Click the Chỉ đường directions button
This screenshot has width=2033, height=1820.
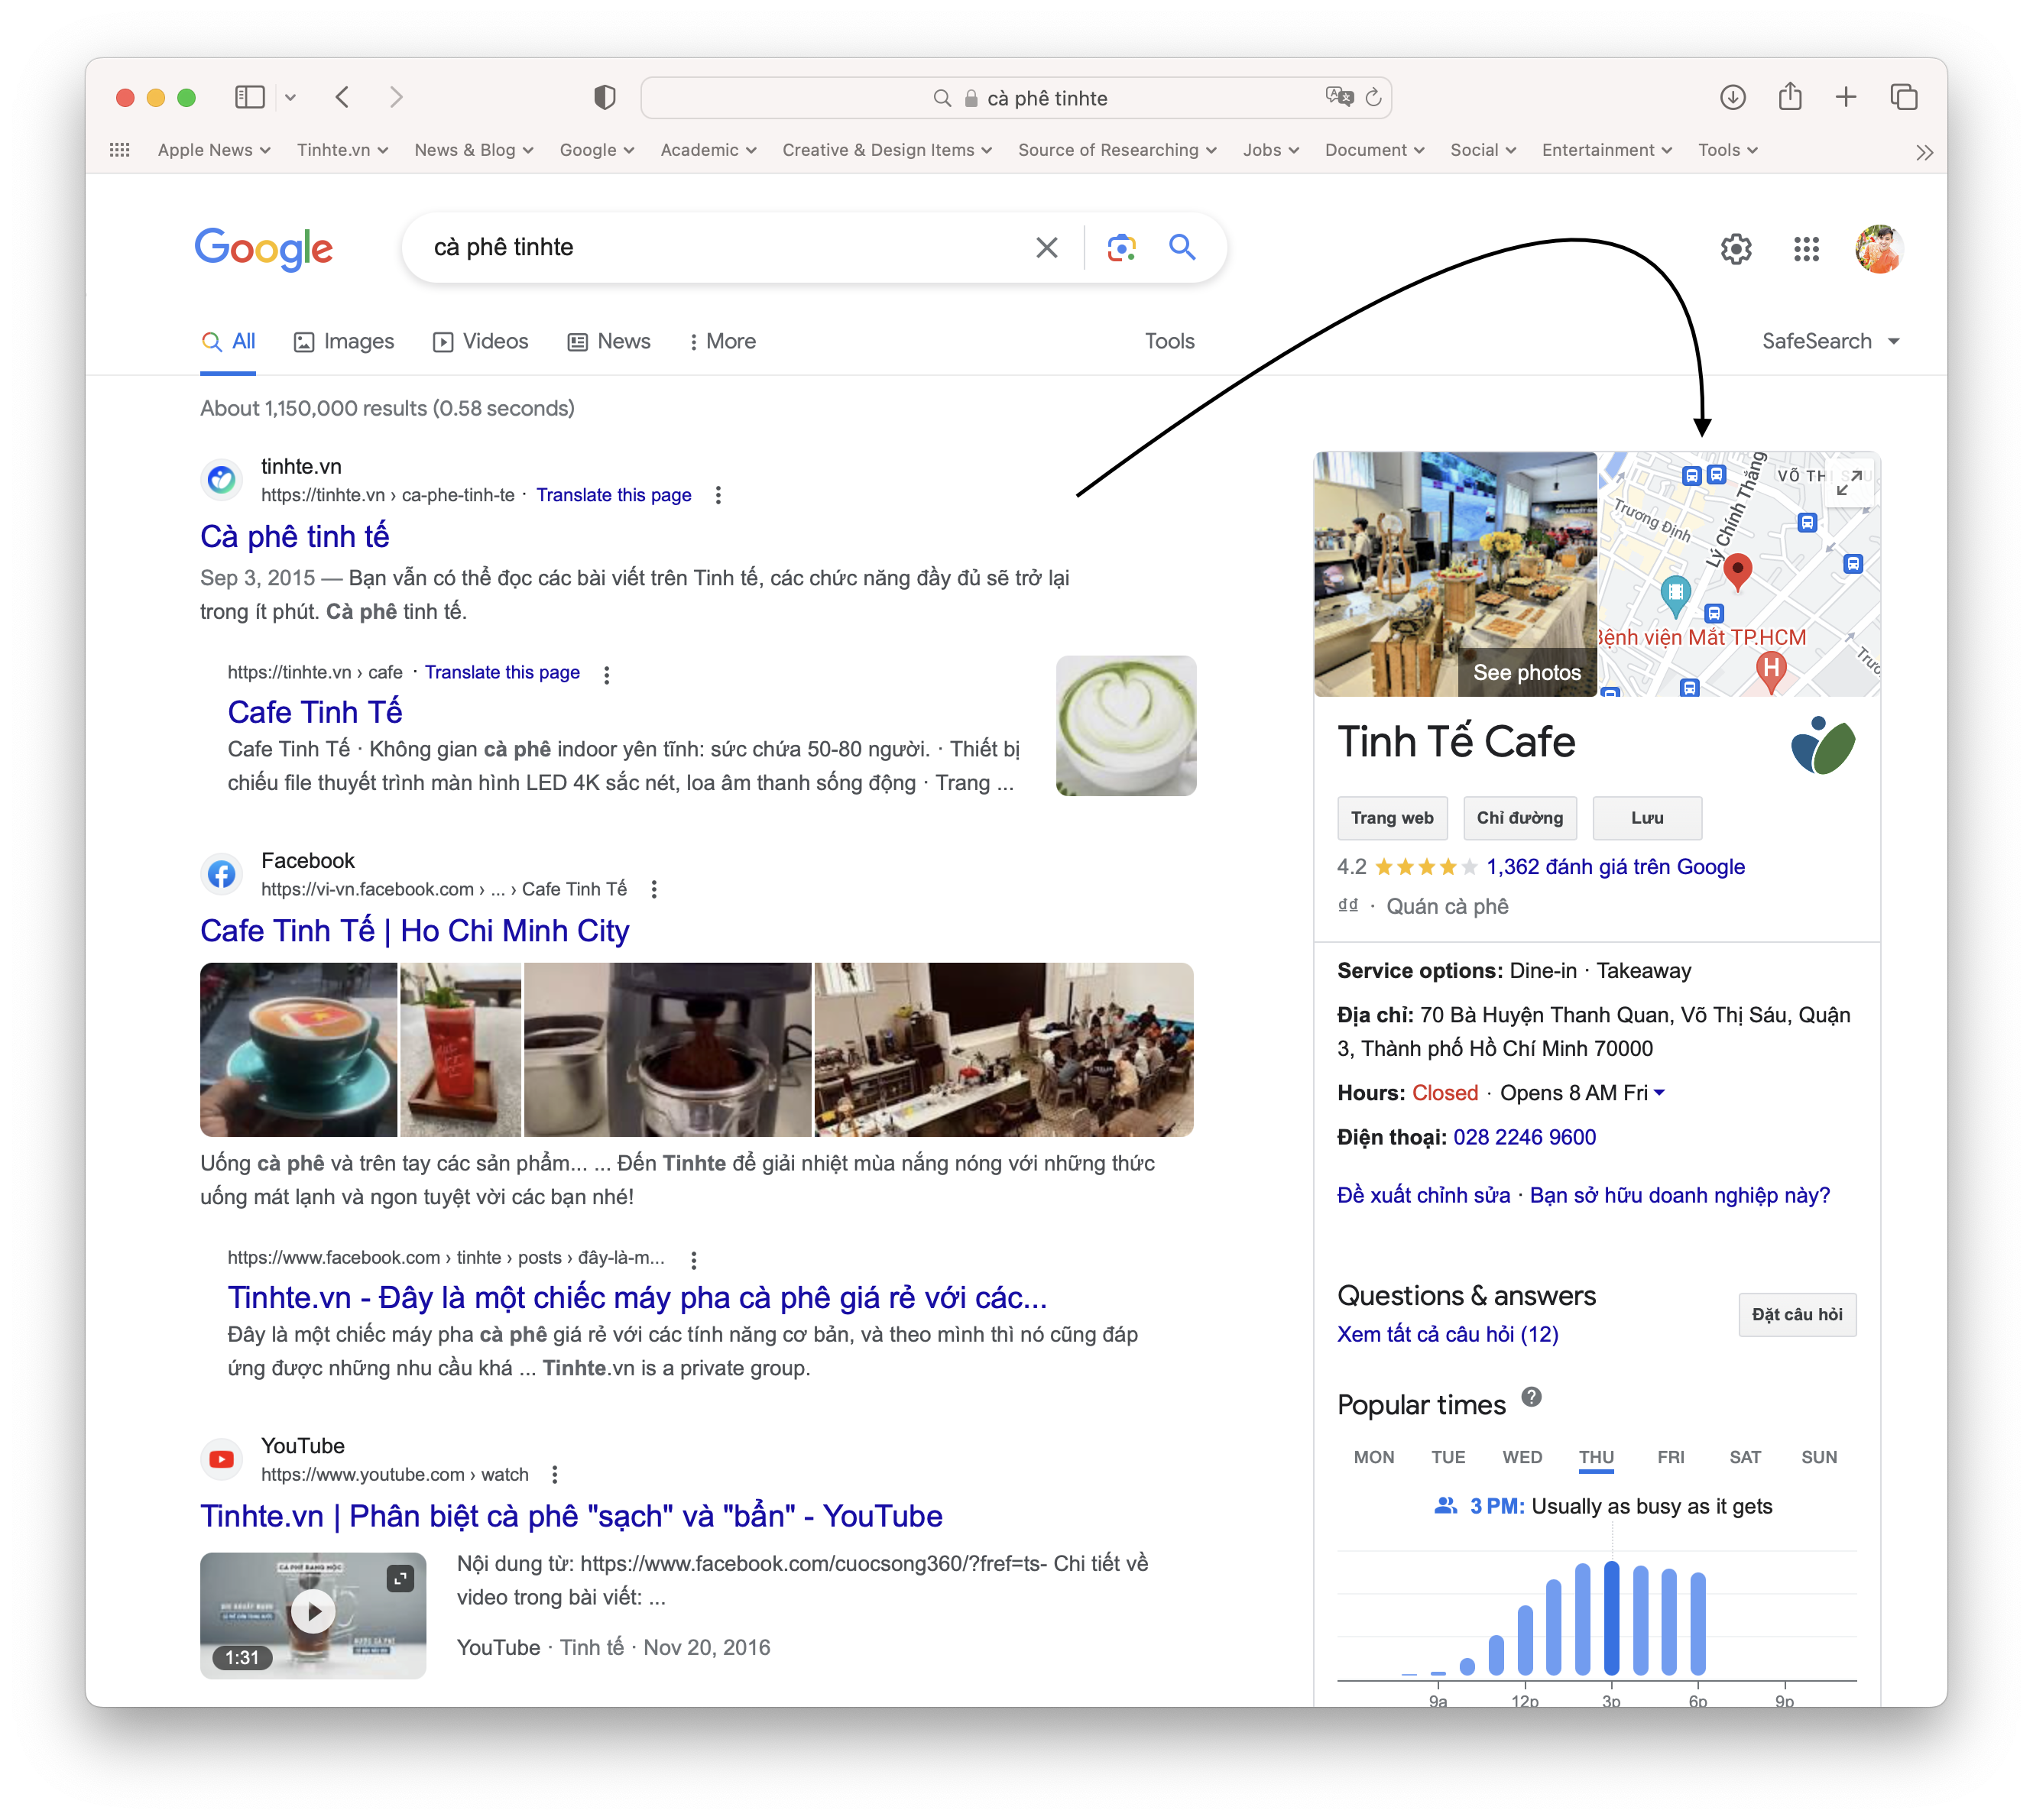[1519, 818]
